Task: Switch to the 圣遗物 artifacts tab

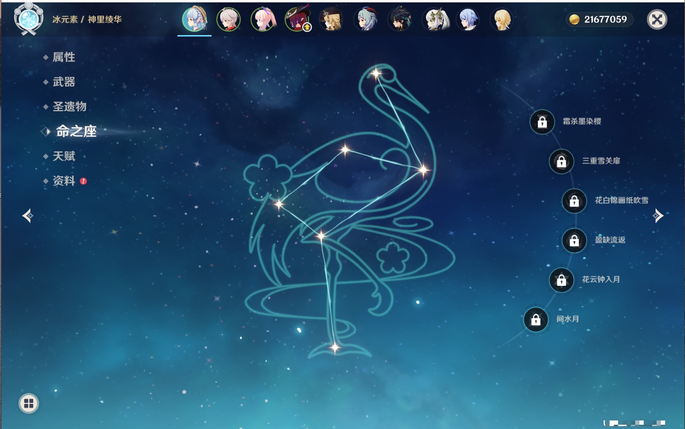Action: pyautogui.click(x=69, y=107)
